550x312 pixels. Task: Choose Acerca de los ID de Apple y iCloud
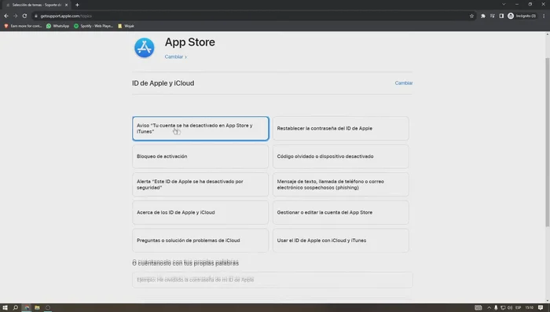[x=200, y=212]
